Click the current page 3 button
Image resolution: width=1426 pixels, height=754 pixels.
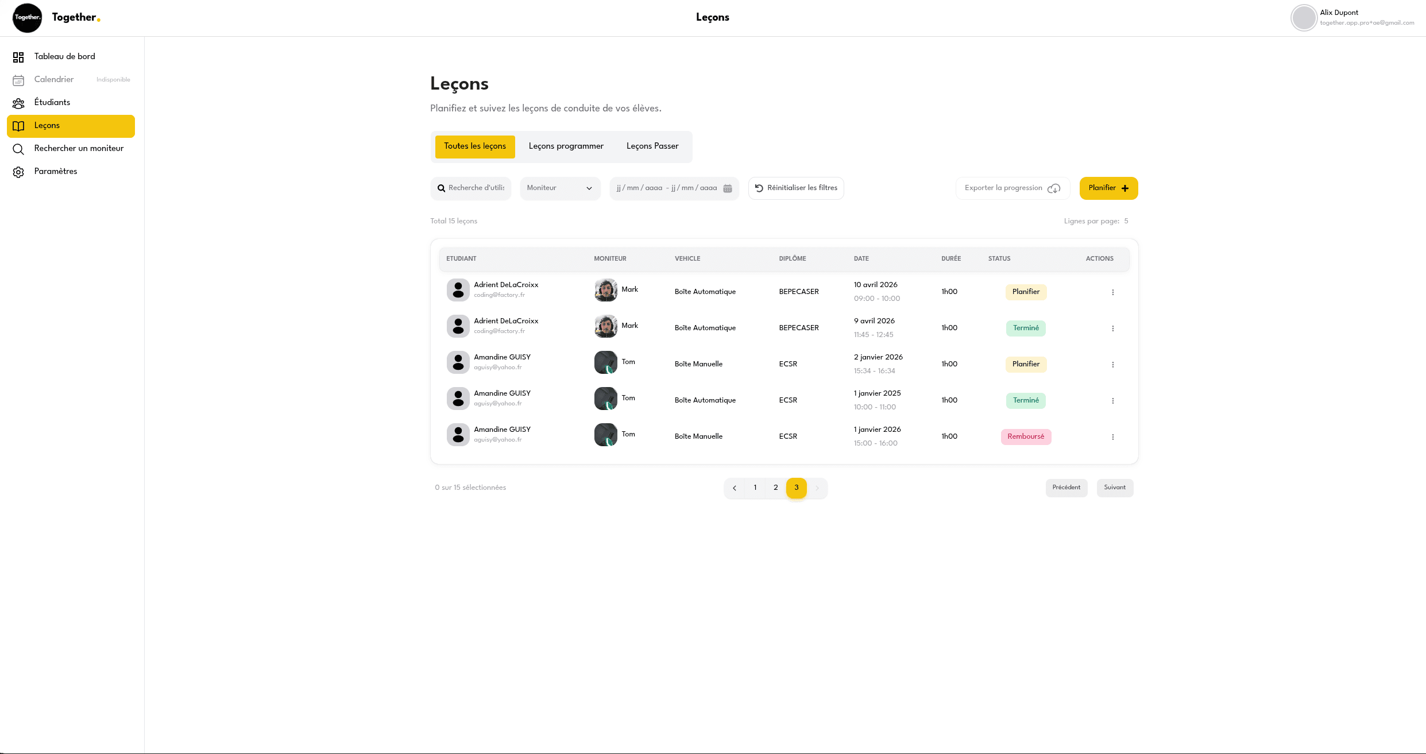coord(796,488)
